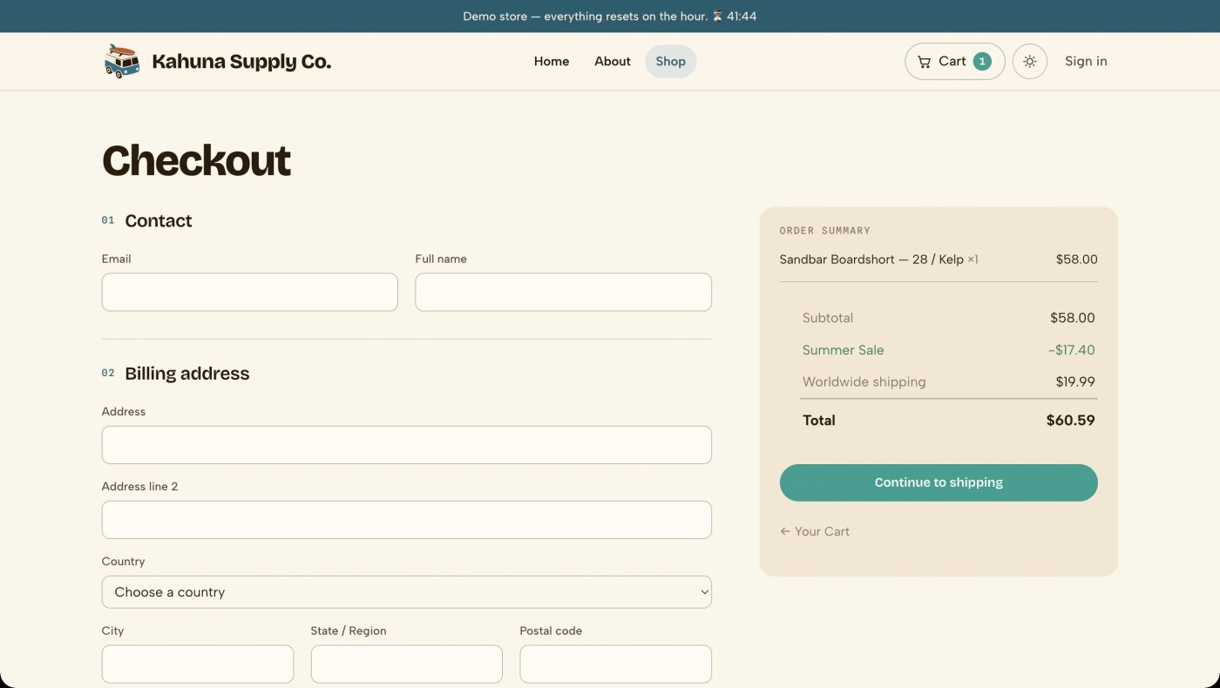This screenshot has width=1220, height=688.
Task: Click the cart item count badge
Action: pyautogui.click(x=982, y=62)
